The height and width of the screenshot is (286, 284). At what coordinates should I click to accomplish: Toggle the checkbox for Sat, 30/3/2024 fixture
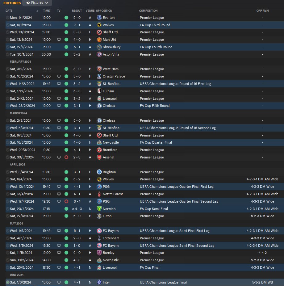click(7, 157)
